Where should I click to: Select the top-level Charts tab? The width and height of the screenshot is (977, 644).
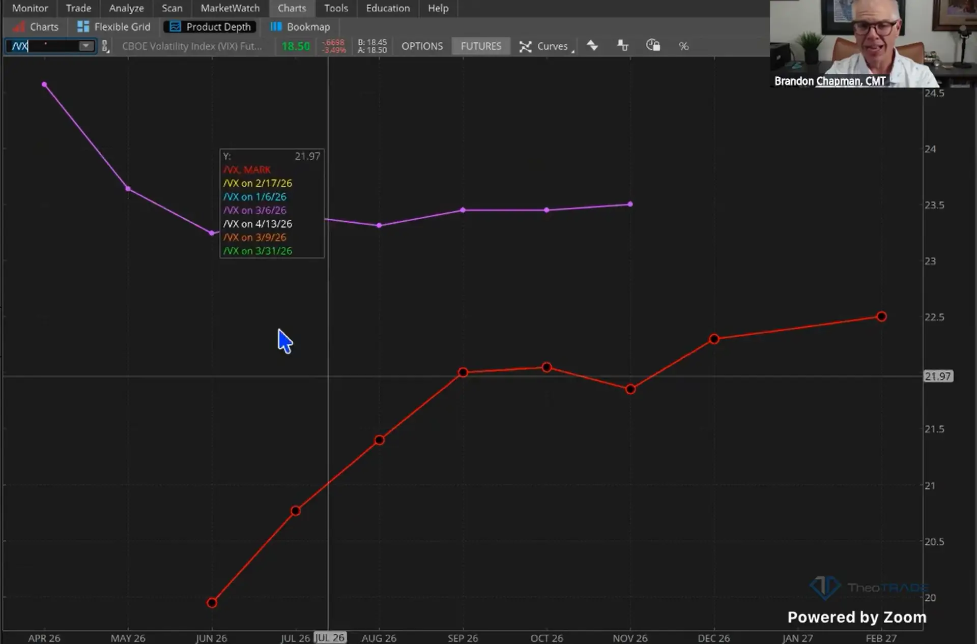(292, 8)
